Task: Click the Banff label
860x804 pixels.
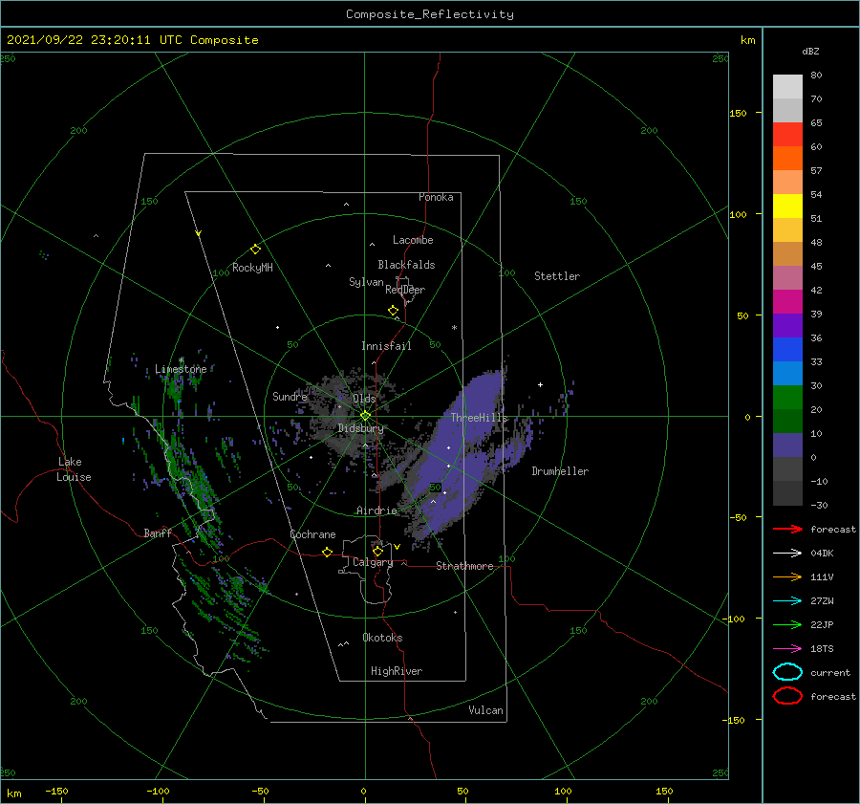Action: click(x=158, y=532)
